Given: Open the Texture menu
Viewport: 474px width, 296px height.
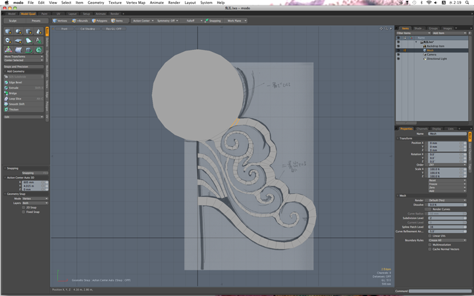Looking at the screenshot, I should pyautogui.click(x=115, y=3).
